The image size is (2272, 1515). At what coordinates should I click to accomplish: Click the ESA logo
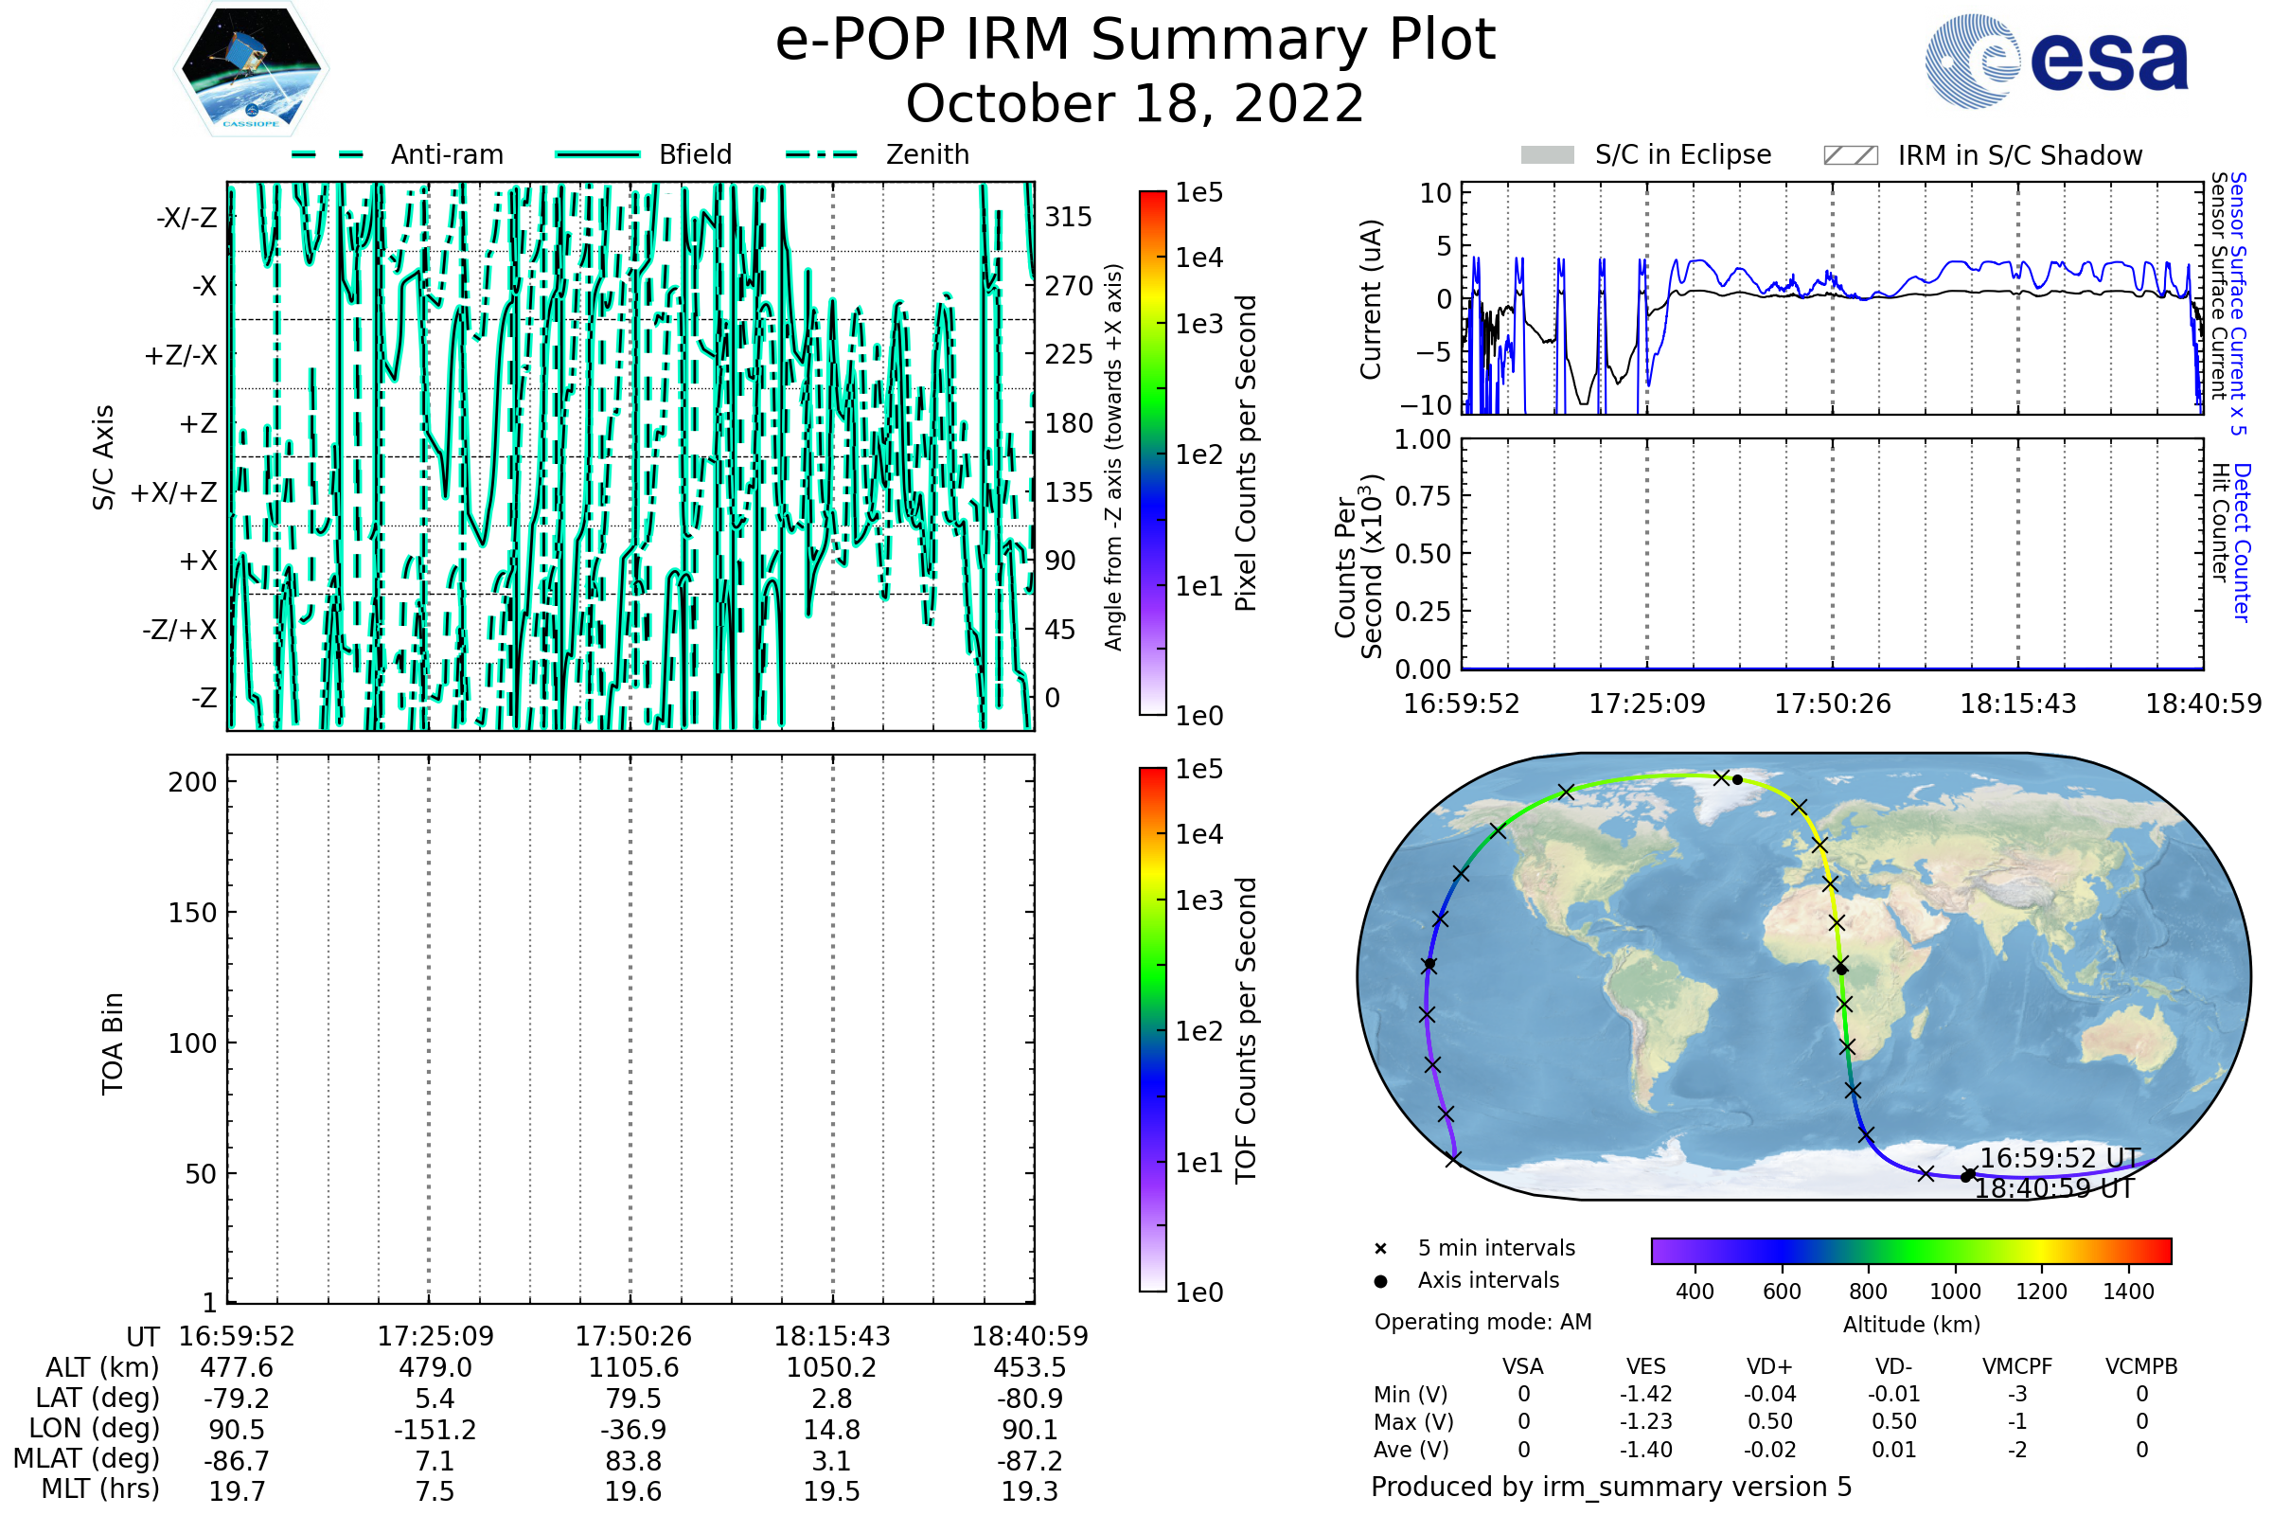pos(2055,62)
